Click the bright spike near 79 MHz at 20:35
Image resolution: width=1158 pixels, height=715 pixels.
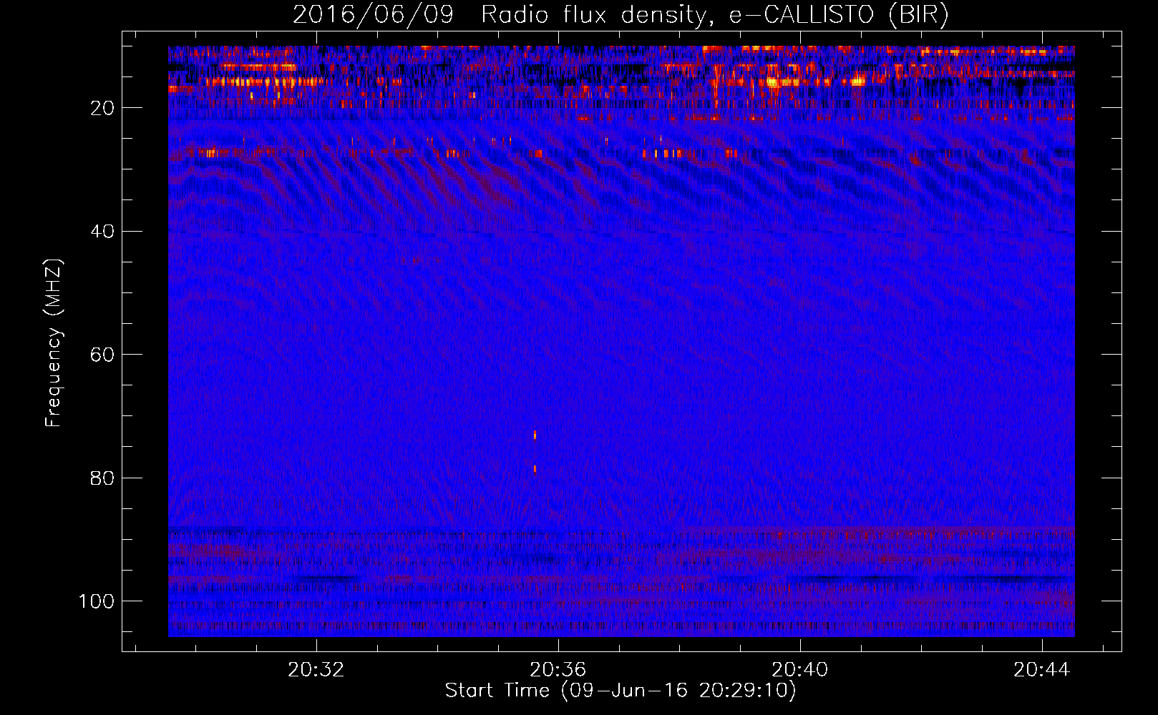(535, 469)
